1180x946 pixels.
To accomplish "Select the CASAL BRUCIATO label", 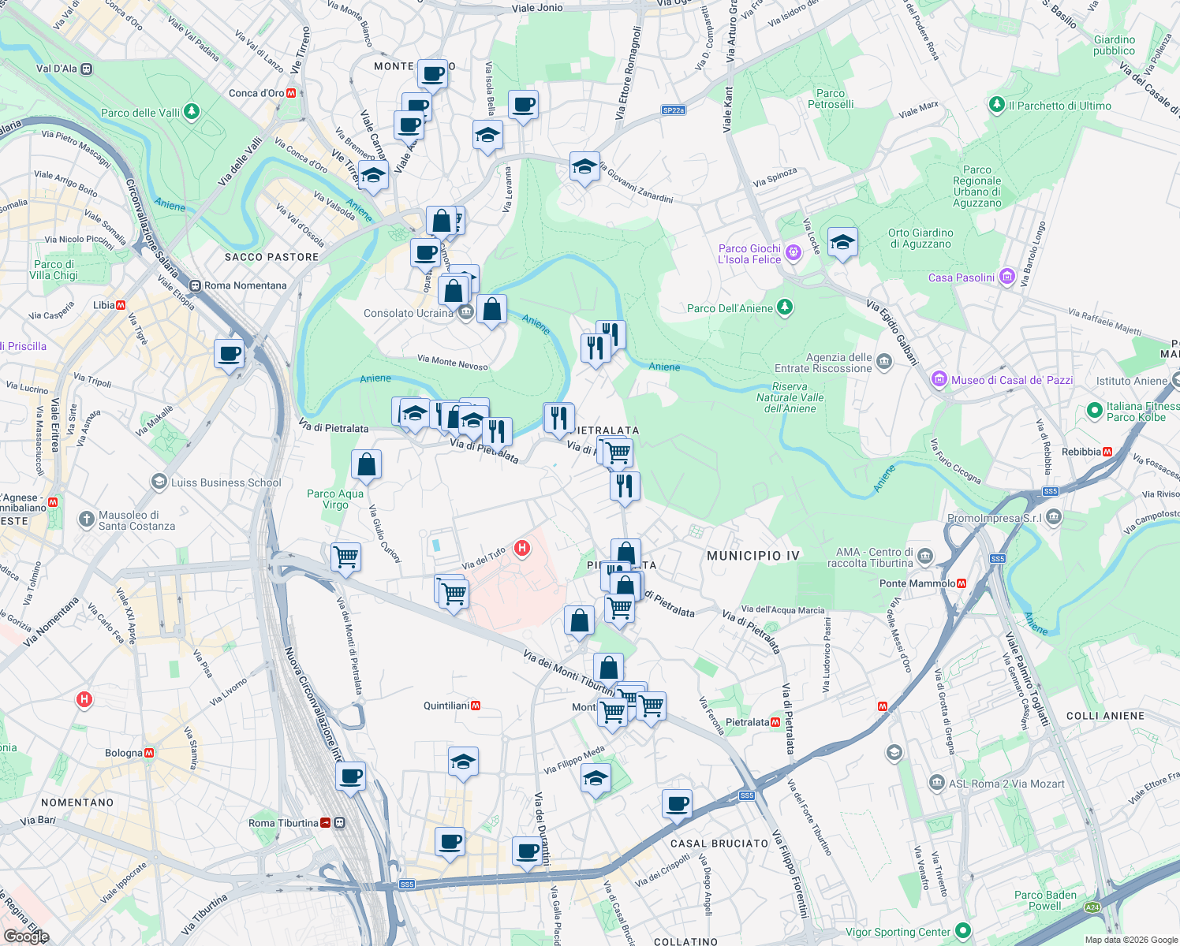I will coord(719,844).
